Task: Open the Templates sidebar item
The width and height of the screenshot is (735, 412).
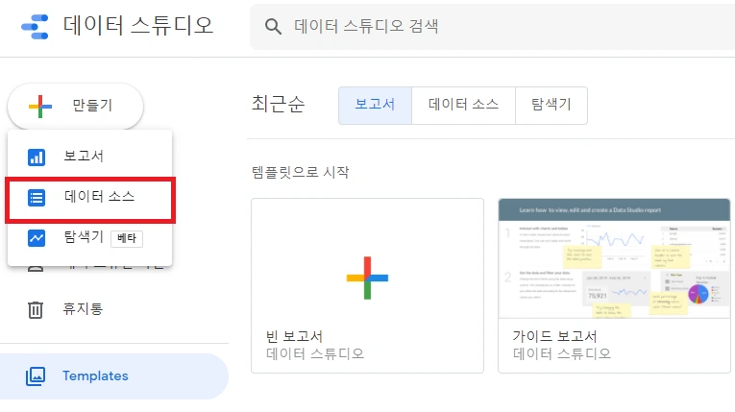Action: (114, 376)
